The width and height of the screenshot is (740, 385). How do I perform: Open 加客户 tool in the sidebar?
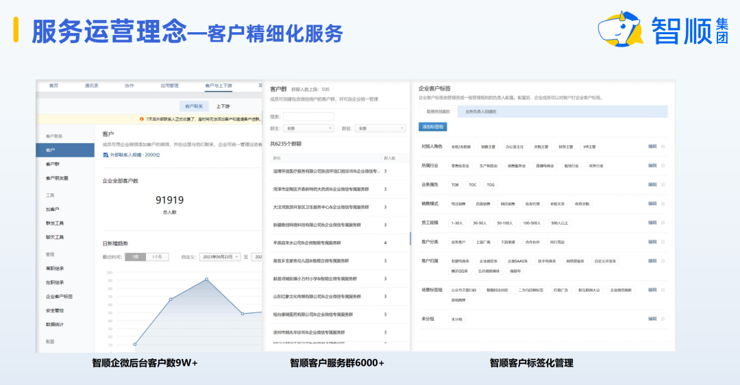[52, 209]
